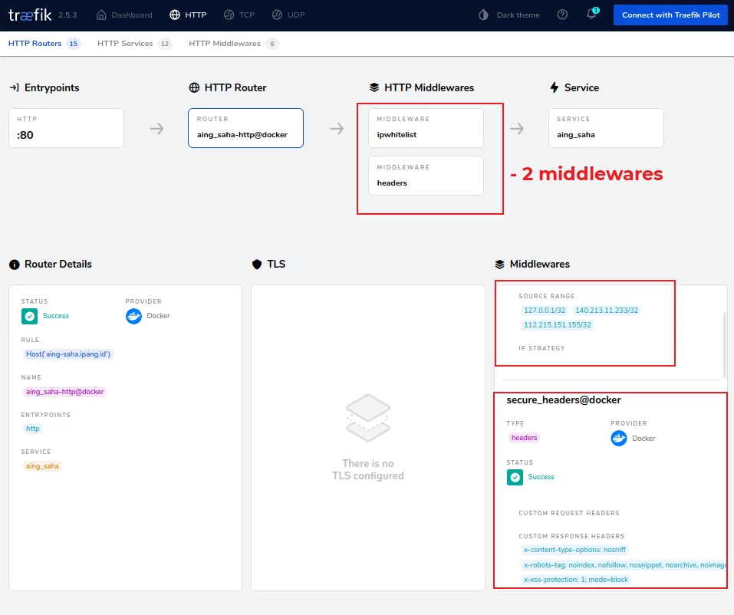The height and width of the screenshot is (615, 734).
Task: Click the x-xss-protection header tag
Action: point(576,580)
